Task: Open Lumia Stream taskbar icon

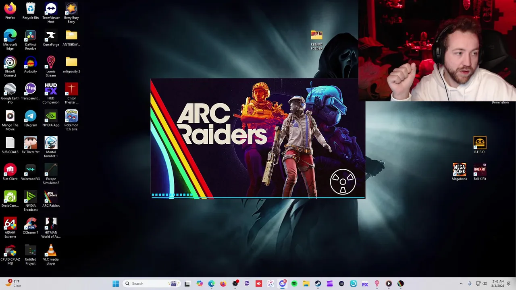Action: pos(377,284)
